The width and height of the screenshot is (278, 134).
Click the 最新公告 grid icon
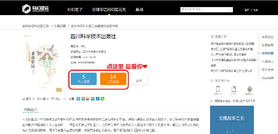coord(212,37)
